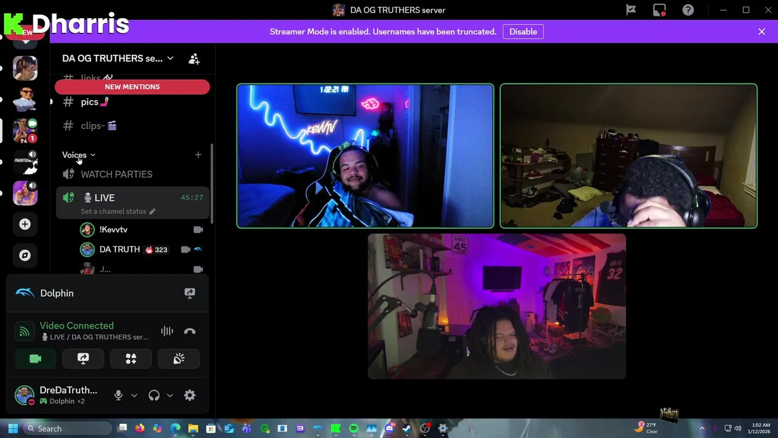Open the Discord inbox flag icon

(x=631, y=10)
